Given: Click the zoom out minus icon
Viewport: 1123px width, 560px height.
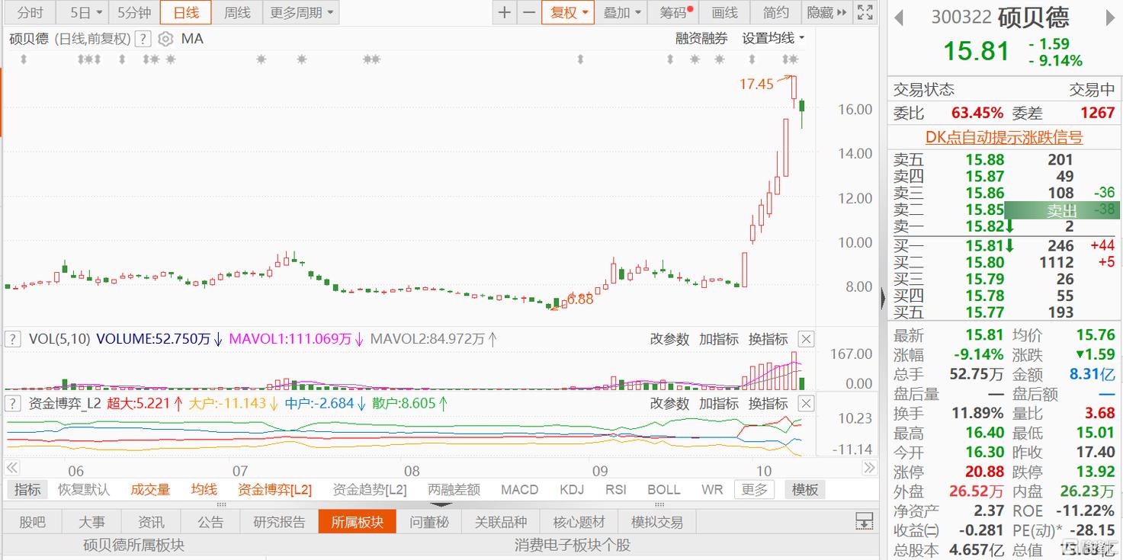Looking at the screenshot, I should pos(528,12).
